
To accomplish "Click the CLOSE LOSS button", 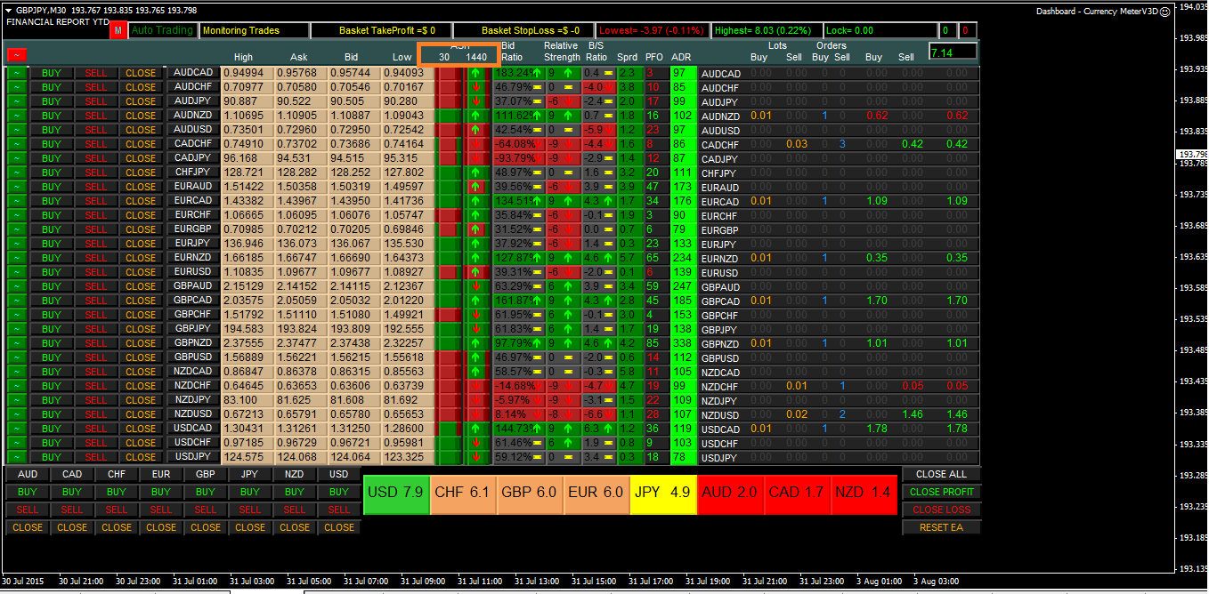I will coord(941,510).
